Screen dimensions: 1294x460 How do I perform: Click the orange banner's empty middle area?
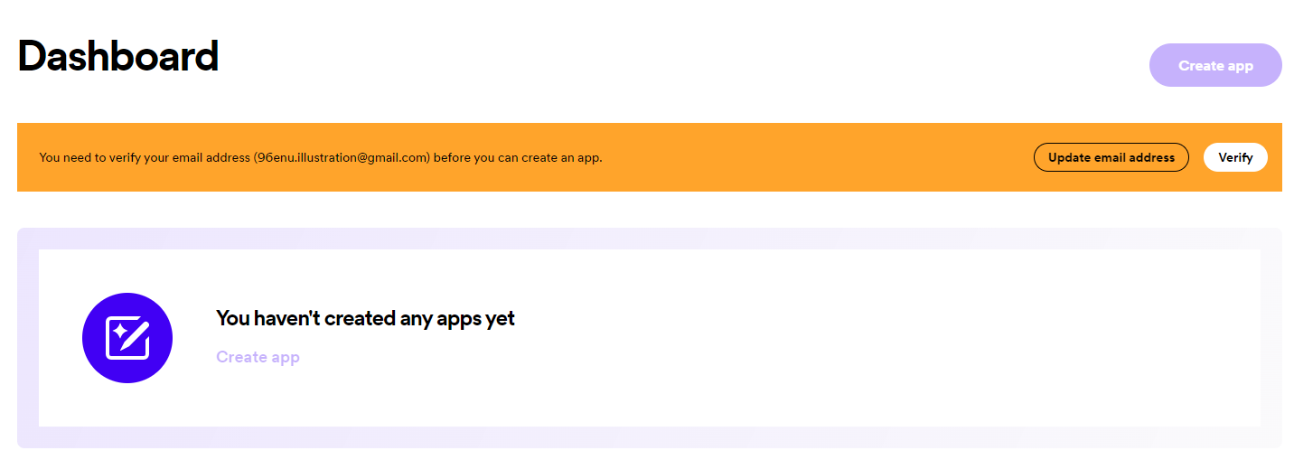[813, 157]
